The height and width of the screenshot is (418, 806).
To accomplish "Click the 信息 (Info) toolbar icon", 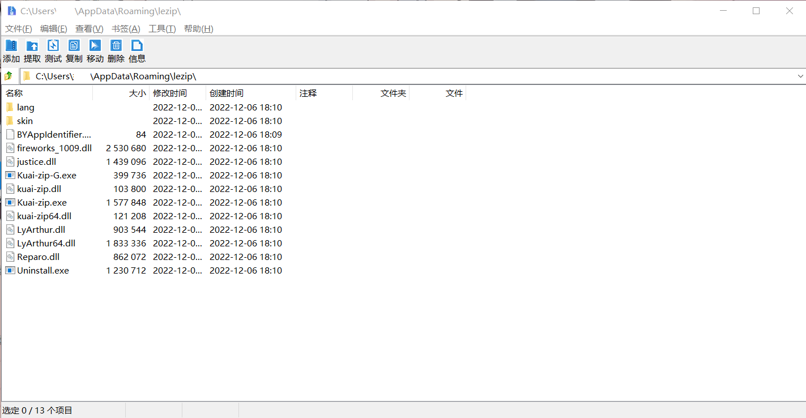I will (137, 46).
